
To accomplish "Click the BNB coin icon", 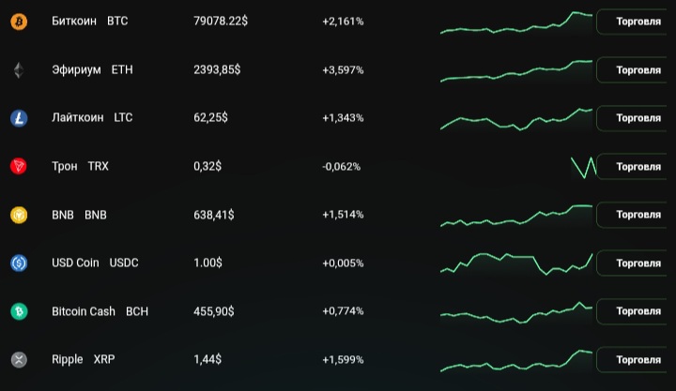I will [19, 215].
